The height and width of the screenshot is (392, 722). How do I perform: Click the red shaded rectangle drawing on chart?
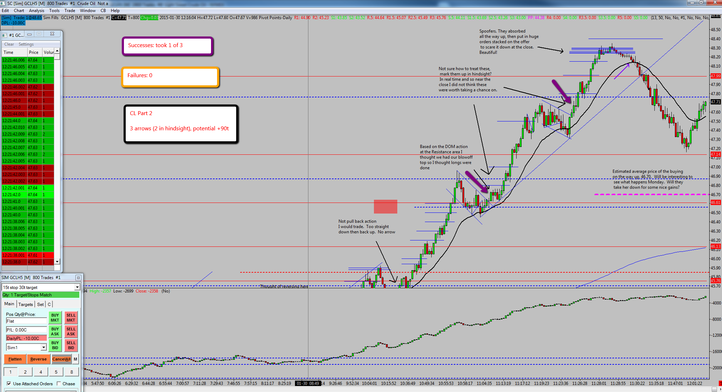(386, 206)
